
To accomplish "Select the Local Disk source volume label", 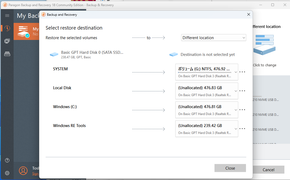I will (62, 88).
